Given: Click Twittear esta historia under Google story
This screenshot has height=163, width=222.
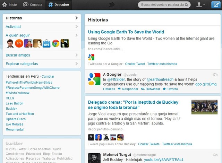Looking at the screenshot, I should [x=162, y=64].
